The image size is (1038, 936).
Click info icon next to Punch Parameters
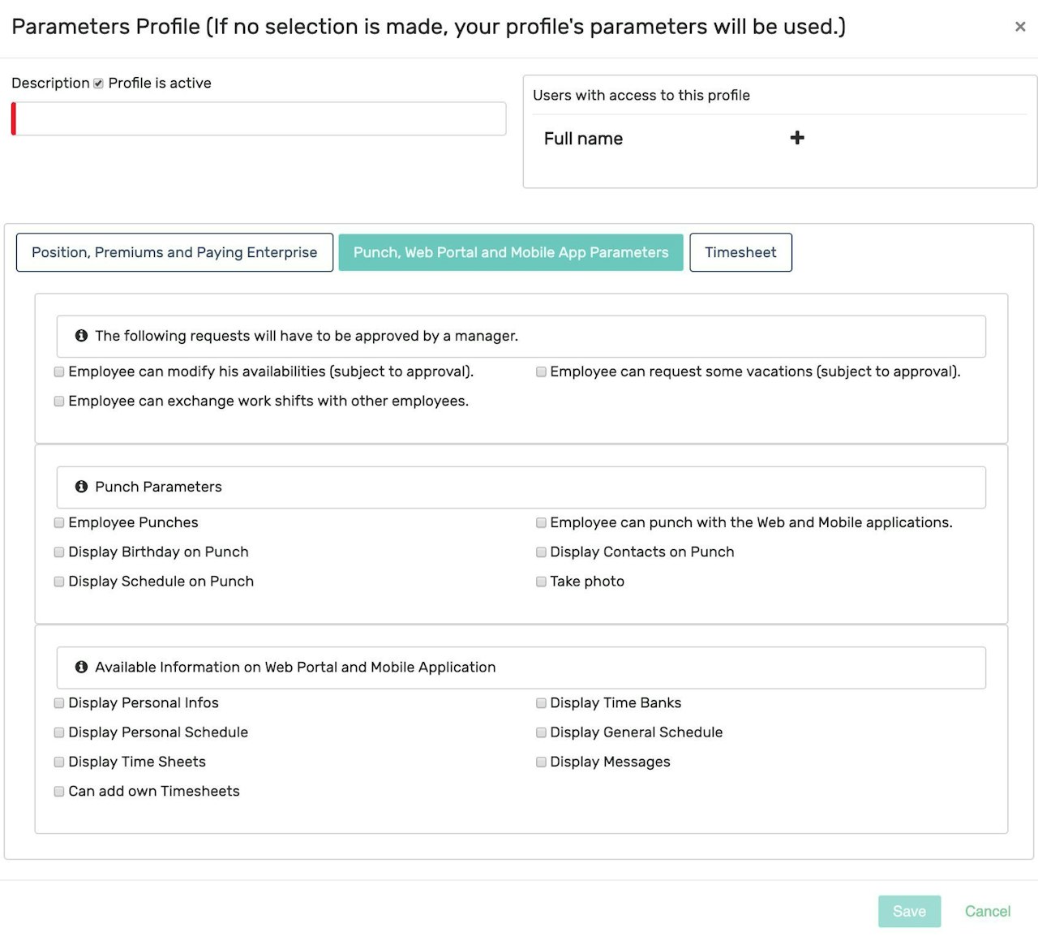(x=81, y=487)
